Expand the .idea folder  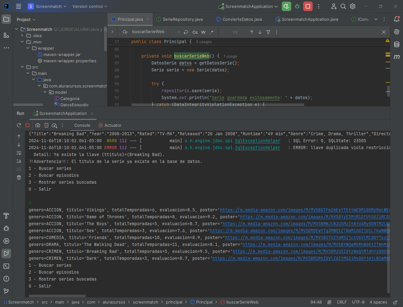click(22, 36)
